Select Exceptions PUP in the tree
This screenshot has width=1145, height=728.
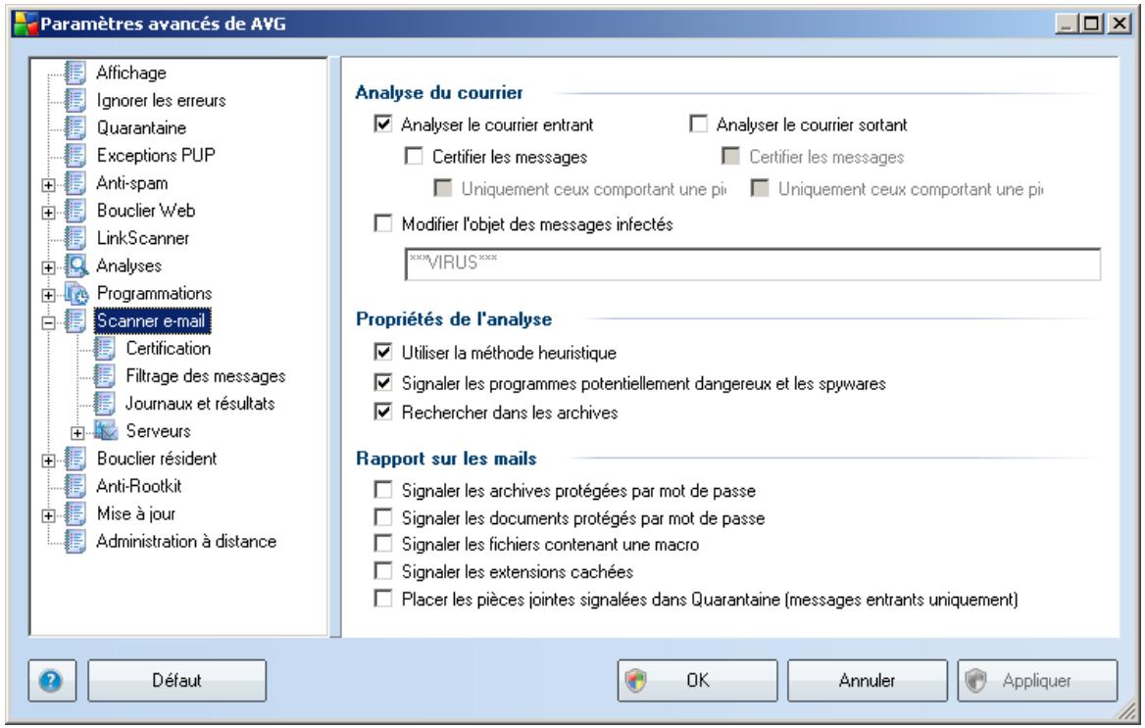[x=156, y=156]
